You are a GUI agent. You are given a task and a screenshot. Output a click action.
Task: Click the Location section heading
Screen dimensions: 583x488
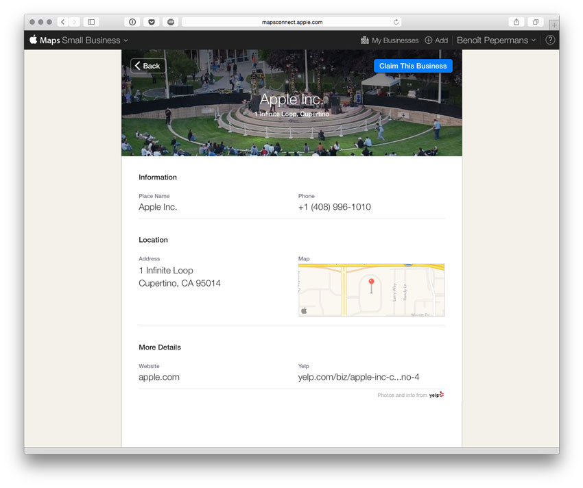[153, 240]
